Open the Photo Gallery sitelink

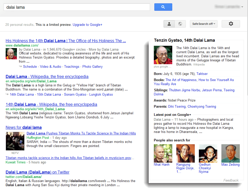[x=92, y=67]
